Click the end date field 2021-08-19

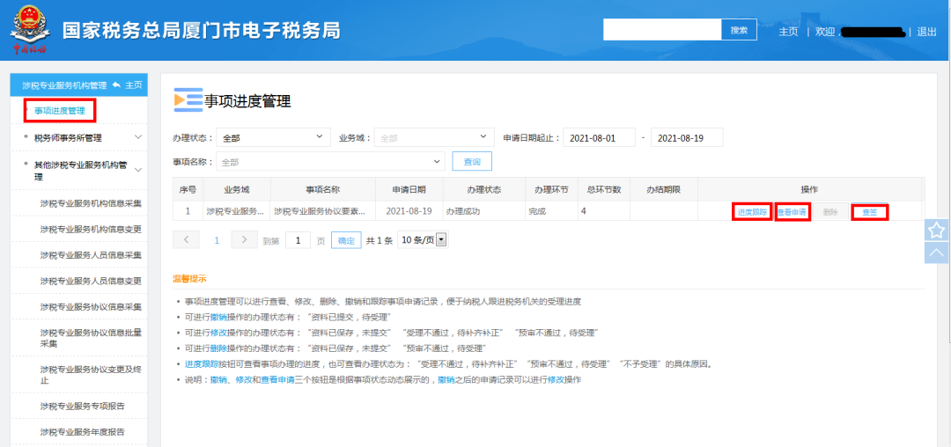click(x=687, y=137)
